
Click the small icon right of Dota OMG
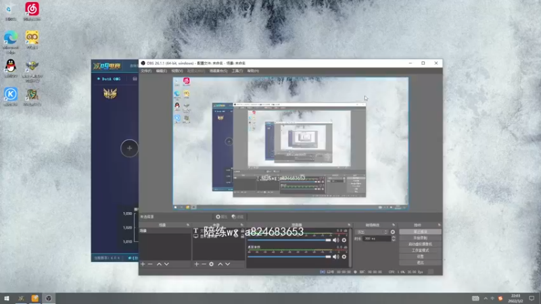[x=135, y=79]
